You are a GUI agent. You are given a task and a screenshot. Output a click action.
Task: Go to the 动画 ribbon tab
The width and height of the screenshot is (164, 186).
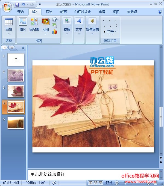(x=63, y=12)
